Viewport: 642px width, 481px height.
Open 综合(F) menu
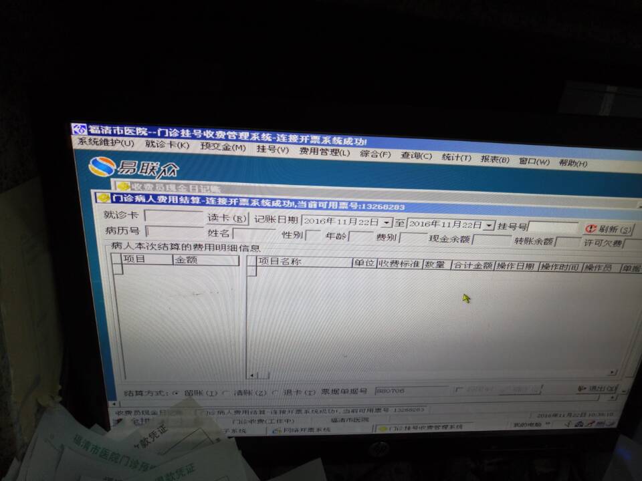[375, 154]
